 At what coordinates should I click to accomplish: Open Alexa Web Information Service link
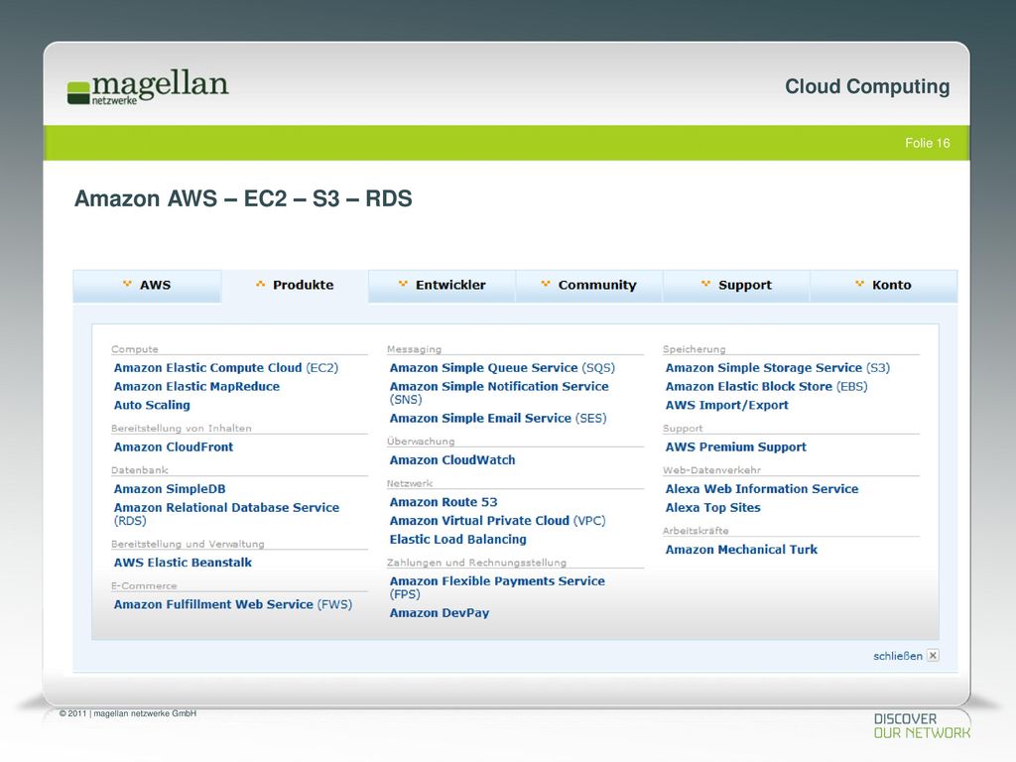click(x=762, y=489)
